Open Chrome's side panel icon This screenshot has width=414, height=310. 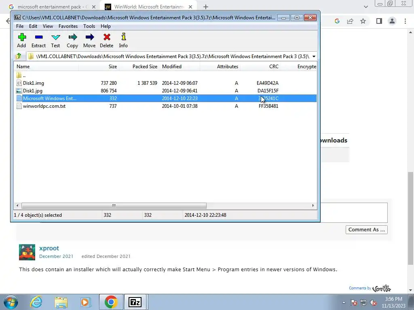(x=379, y=21)
